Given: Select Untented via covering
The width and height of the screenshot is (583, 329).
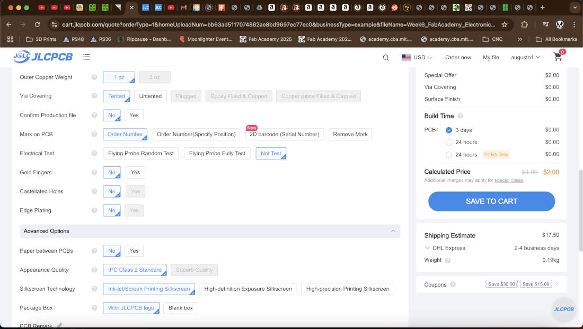Looking at the screenshot, I should click(x=150, y=96).
